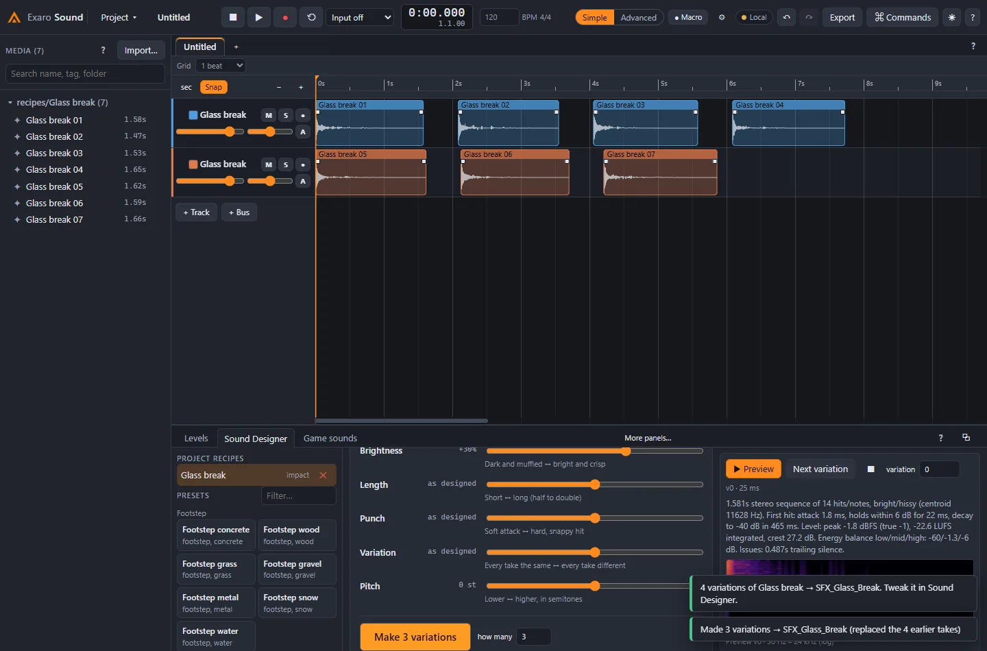The height and width of the screenshot is (651, 987).
Task: Open the Input off dropdown
Action: [359, 17]
